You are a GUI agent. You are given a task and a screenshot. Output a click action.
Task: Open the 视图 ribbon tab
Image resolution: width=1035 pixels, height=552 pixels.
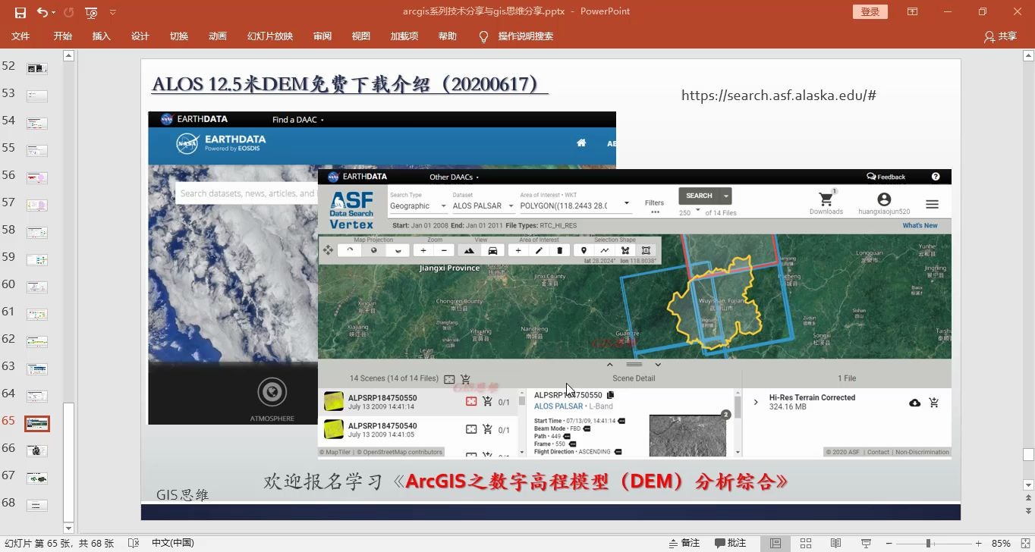[361, 36]
